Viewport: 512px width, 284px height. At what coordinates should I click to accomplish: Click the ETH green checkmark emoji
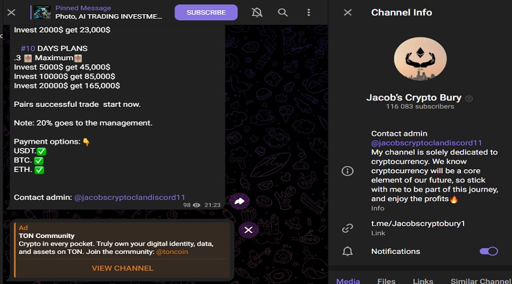(39, 170)
